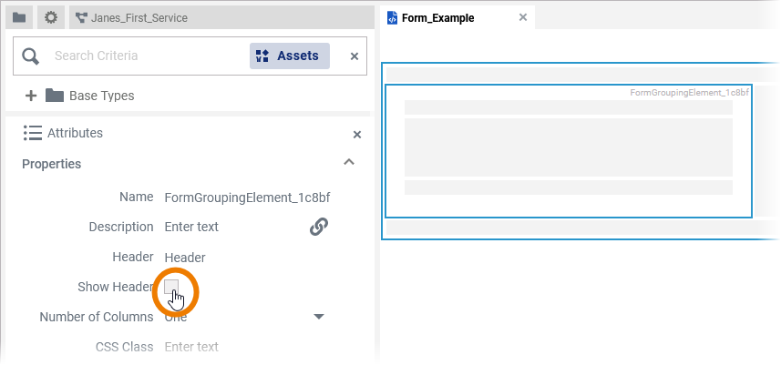The width and height of the screenshot is (781, 365).
Task: Open the Janes_First_Service breadcrumb
Action: 139,17
